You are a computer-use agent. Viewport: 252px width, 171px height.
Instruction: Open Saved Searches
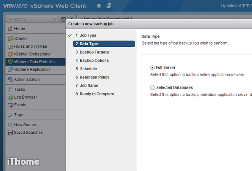(28, 133)
